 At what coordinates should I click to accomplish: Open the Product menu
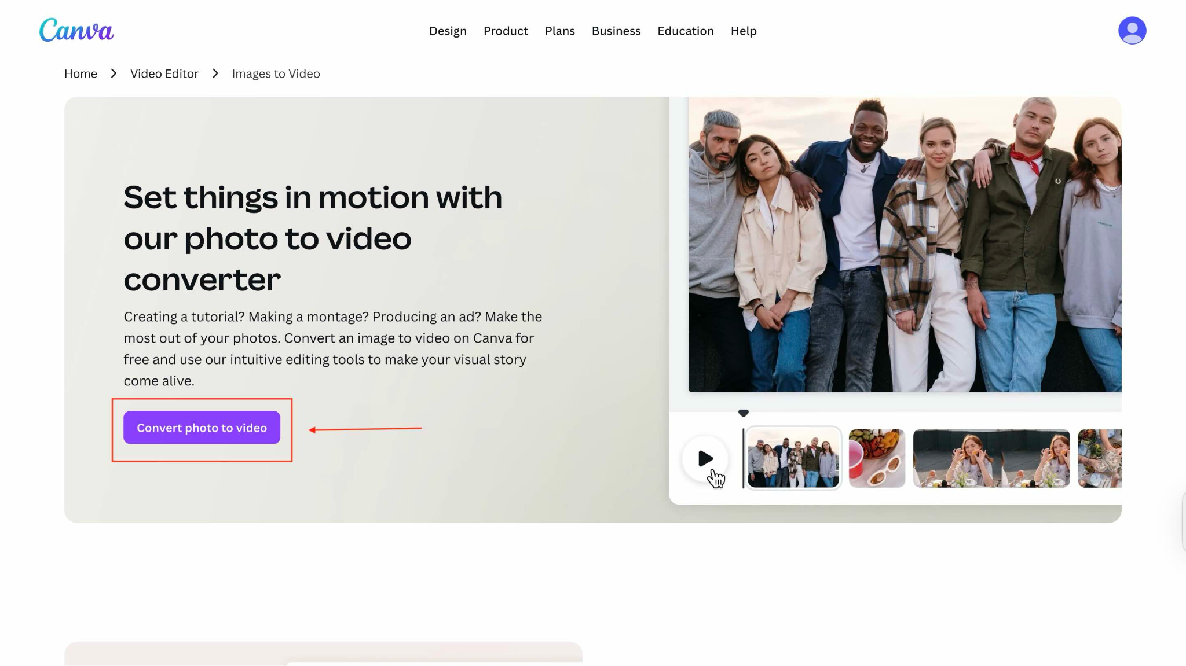coord(505,31)
